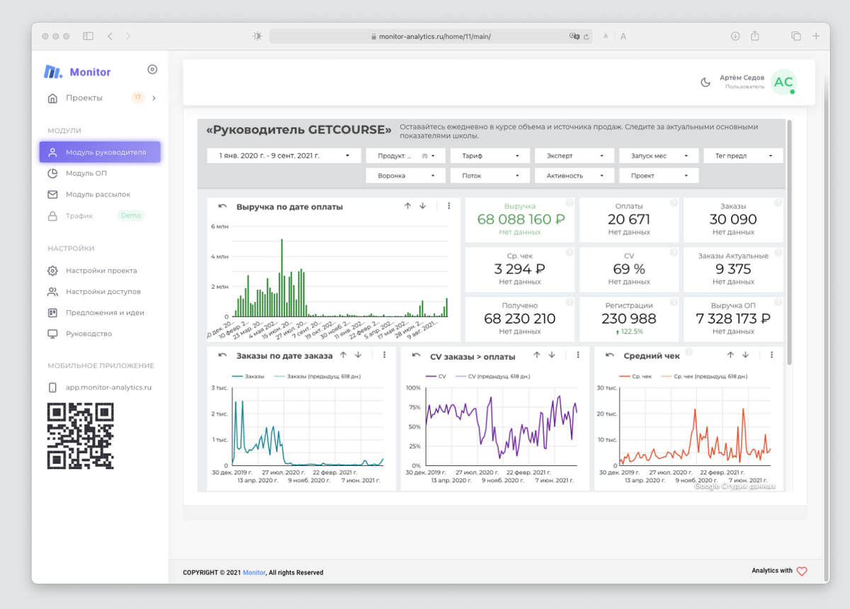Viewport: 850px width, 609px height.
Task: Drill down on Выручка по дате оплаты chart
Action: 423,206
